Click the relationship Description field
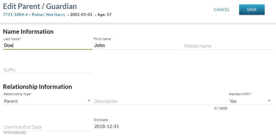This screenshot has height=137, width=276. point(160,101)
